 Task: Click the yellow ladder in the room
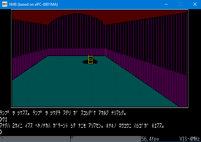(91, 60)
